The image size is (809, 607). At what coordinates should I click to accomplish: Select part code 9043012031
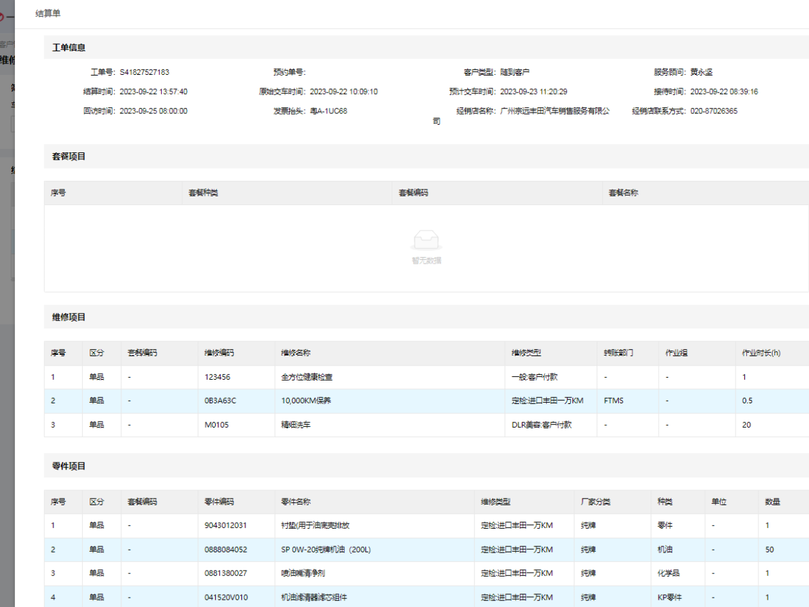(x=226, y=525)
